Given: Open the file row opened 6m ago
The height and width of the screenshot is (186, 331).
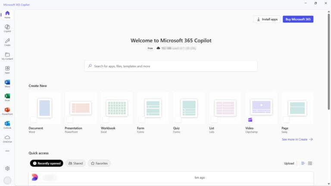Looking at the screenshot, I should 171,177.
